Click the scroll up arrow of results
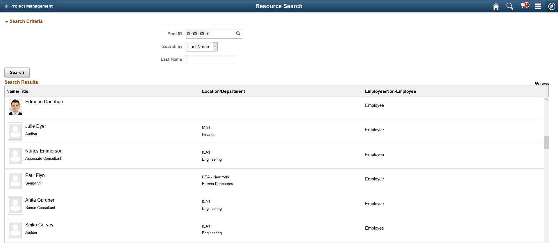Screen dimensions: 558x243 546,100
